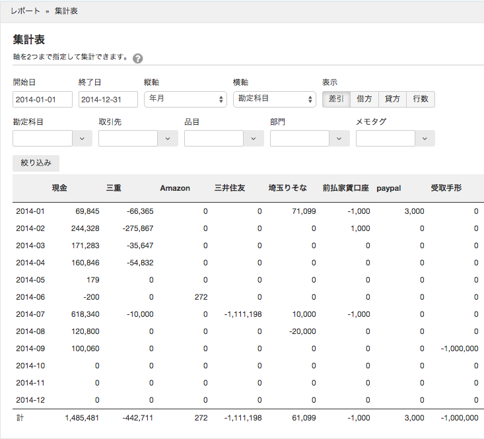Click the 部門 filter input

(x=300, y=138)
